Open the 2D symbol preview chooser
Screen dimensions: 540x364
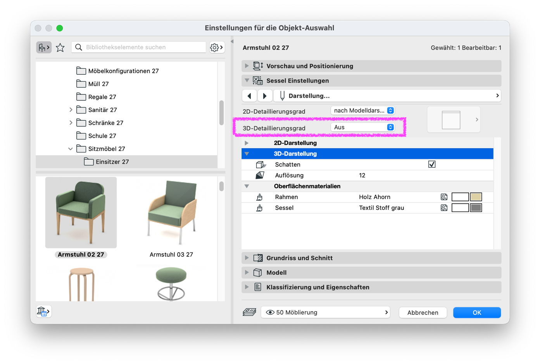454,120
